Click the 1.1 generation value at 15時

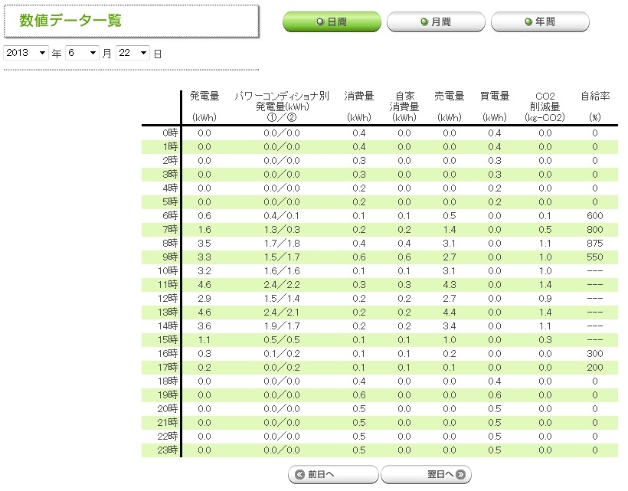click(x=204, y=339)
